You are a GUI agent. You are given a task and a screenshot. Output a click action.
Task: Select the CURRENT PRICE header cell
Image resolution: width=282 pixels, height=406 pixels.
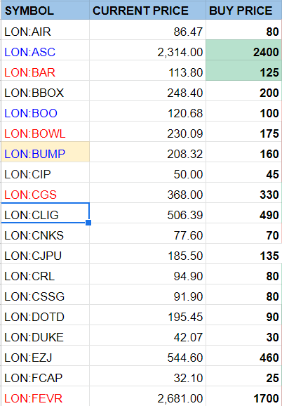point(147,10)
